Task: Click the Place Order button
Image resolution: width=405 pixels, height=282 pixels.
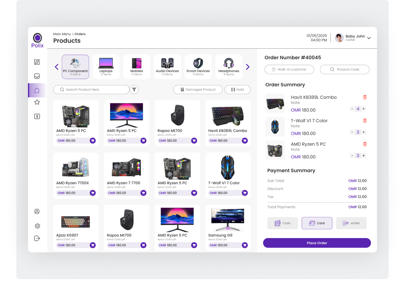Action: [x=317, y=243]
